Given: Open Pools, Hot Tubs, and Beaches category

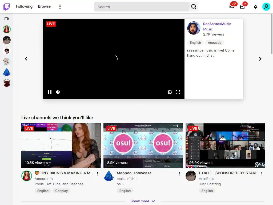Looking at the screenshot, I should coord(59,184).
